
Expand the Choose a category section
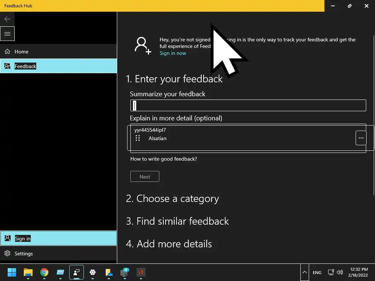coord(172,199)
